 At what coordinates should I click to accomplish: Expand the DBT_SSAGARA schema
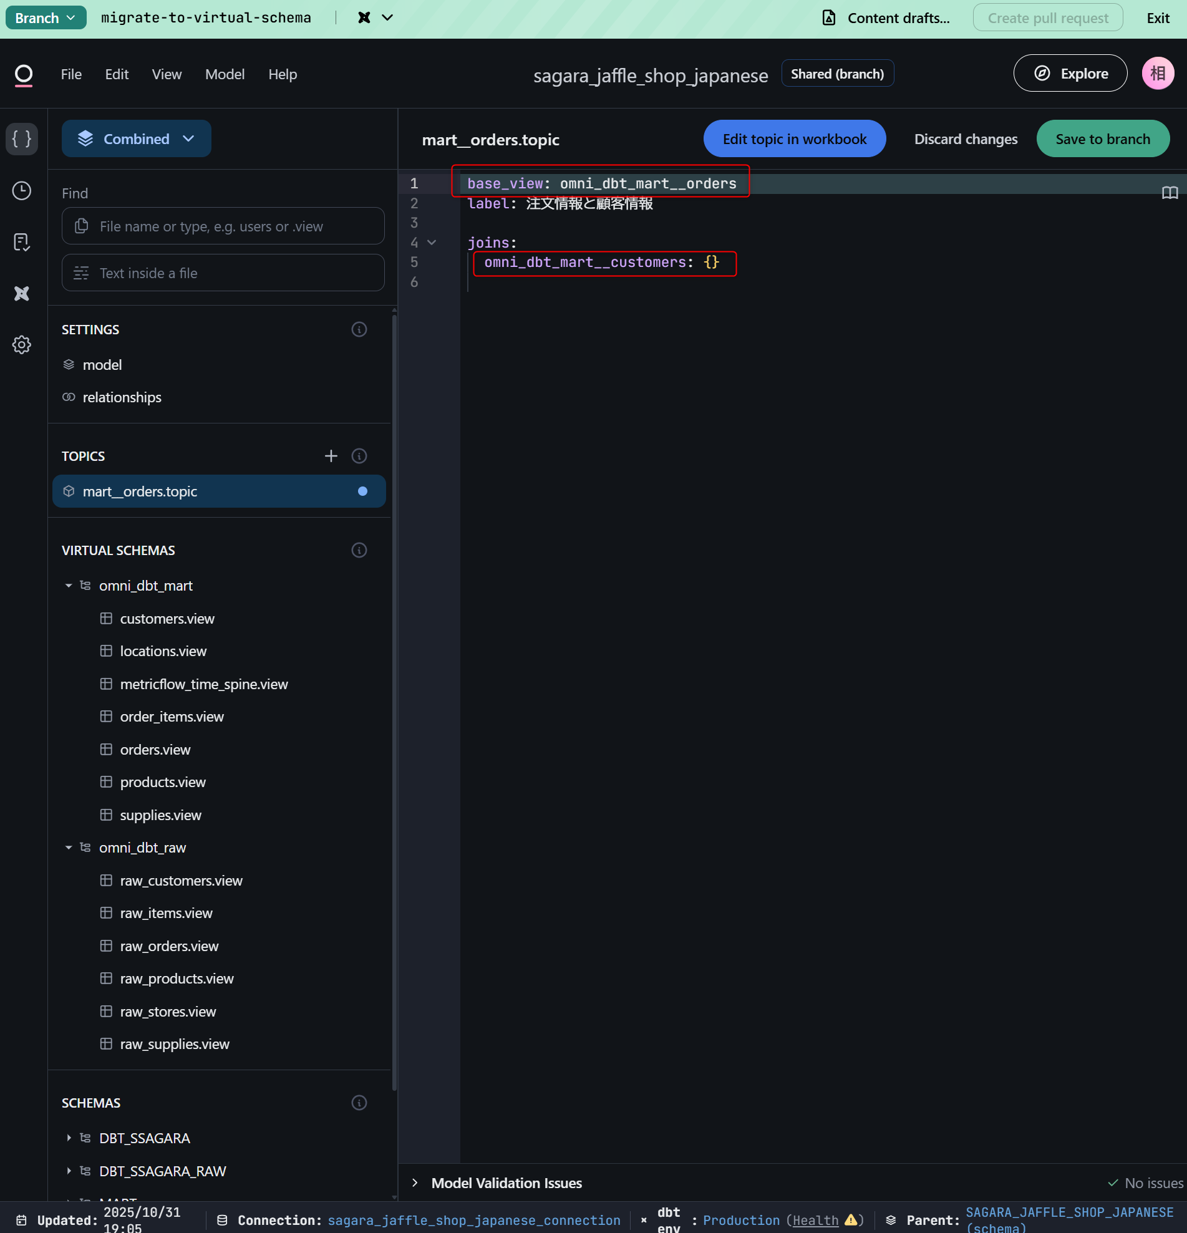click(69, 1138)
